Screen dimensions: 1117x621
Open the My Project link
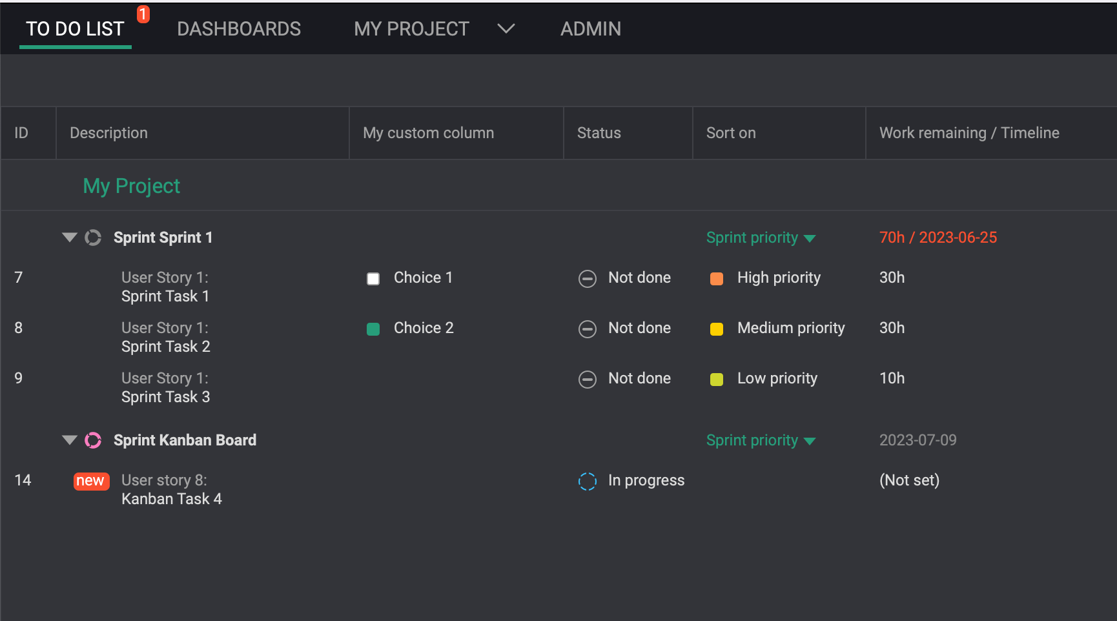coord(131,186)
